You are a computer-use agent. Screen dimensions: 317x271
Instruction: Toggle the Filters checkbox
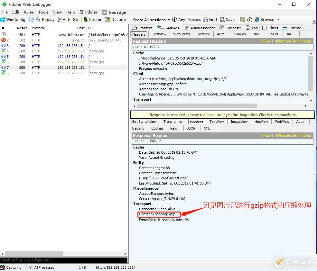tap(265, 28)
